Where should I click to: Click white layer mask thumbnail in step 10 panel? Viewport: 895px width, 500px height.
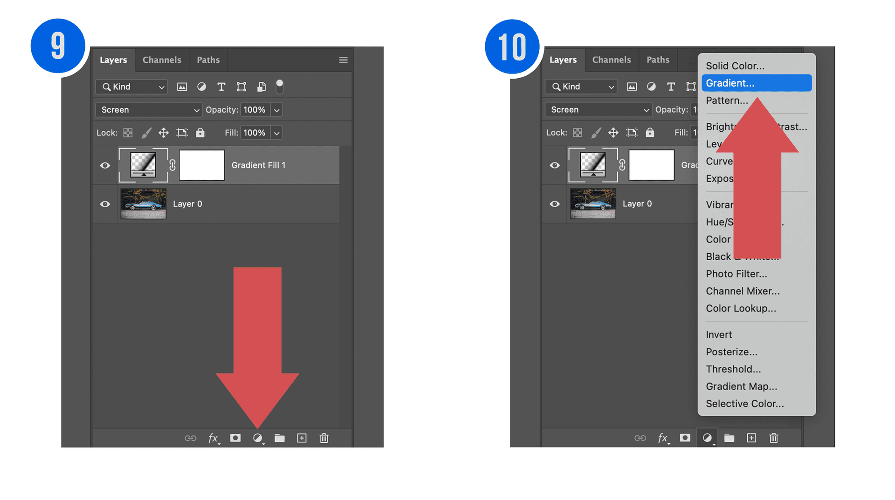click(651, 165)
